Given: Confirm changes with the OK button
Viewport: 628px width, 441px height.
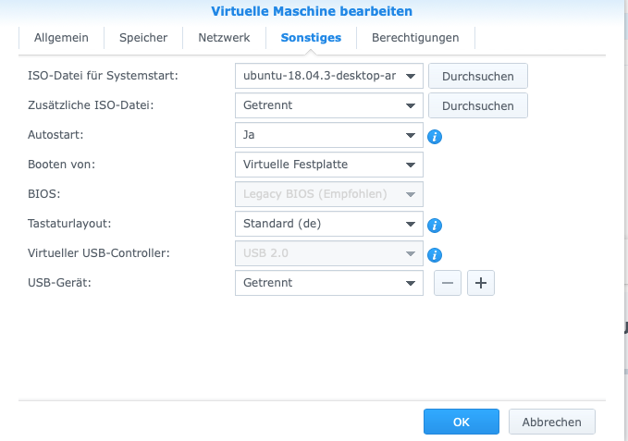Looking at the screenshot, I should click(x=462, y=422).
